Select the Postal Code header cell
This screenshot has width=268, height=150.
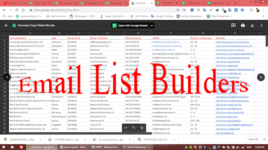78,38
